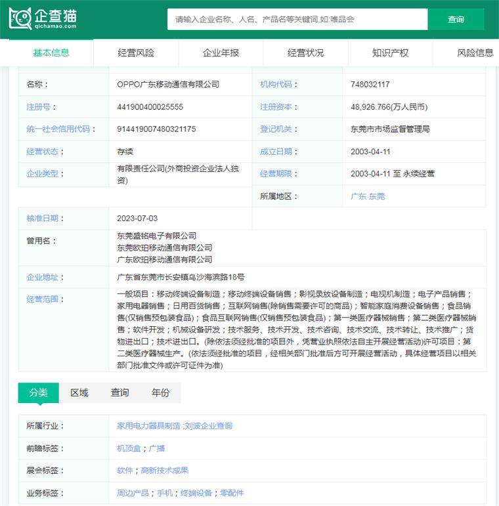The height and width of the screenshot is (506, 499).
Task: Click the 经营期限 label link
Action: point(276,174)
